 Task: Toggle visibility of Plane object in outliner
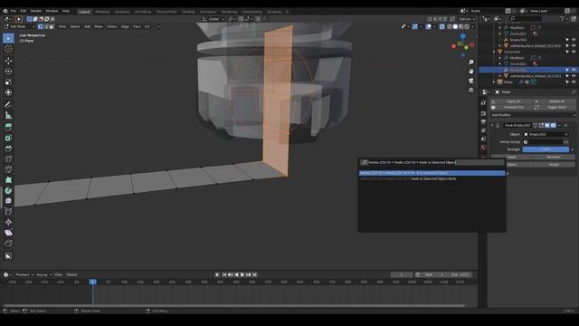click(574, 82)
